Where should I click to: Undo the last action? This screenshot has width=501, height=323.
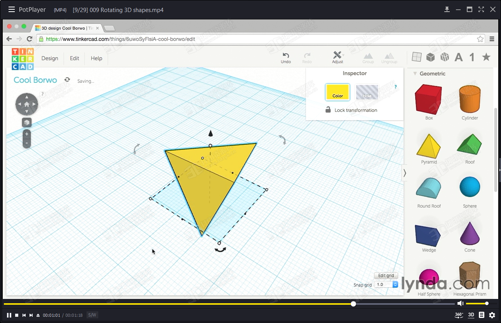pyautogui.click(x=286, y=58)
